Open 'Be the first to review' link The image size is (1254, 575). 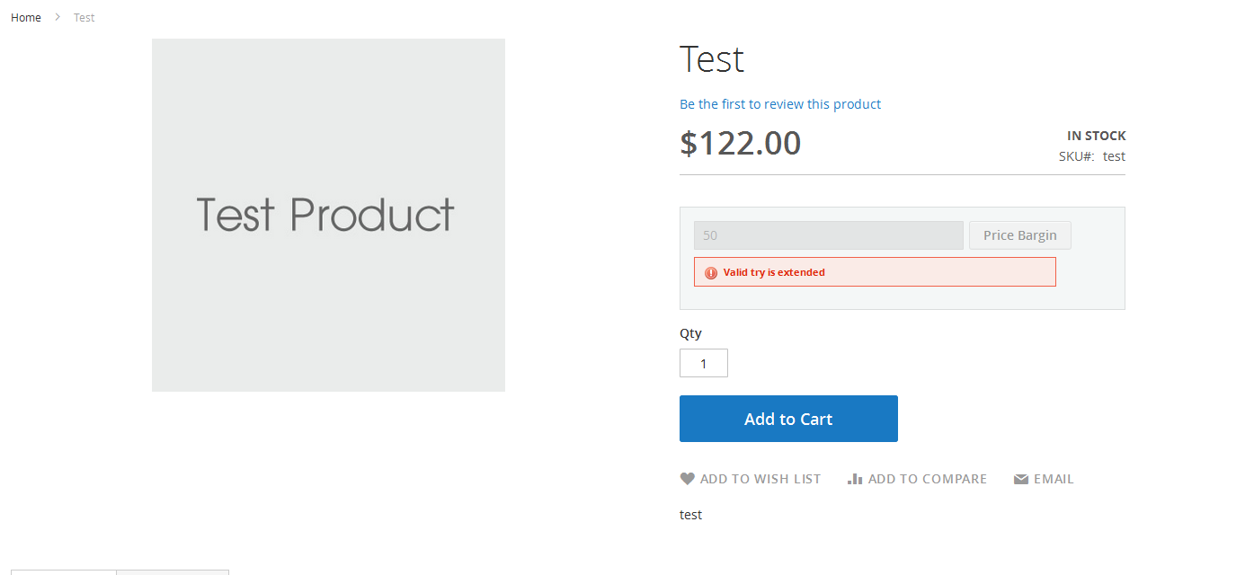780,104
